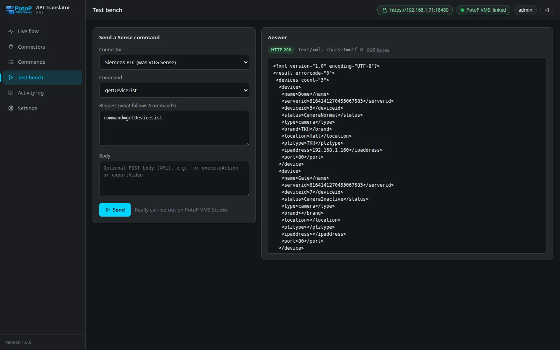Click the Test bench play icon
Image resolution: width=560 pixels, height=350 pixels.
click(11, 77)
